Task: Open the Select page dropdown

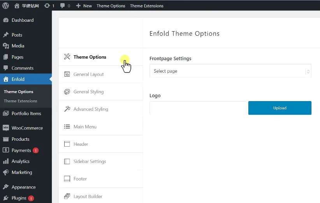Action: tap(230, 71)
